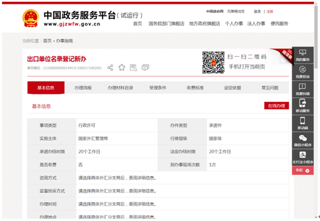The image size is (320, 221).
Task: Collapse the sidebar with 收起 button
Action: (303, 170)
